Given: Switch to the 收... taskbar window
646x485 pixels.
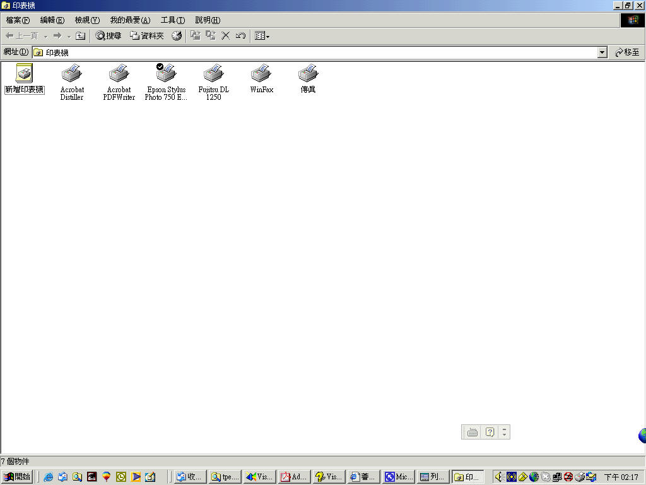Looking at the screenshot, I should click(x=189, y=477).
